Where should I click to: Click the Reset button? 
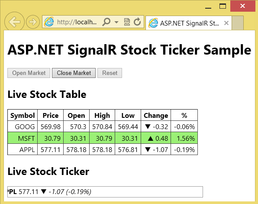click(x=110, y=73)
